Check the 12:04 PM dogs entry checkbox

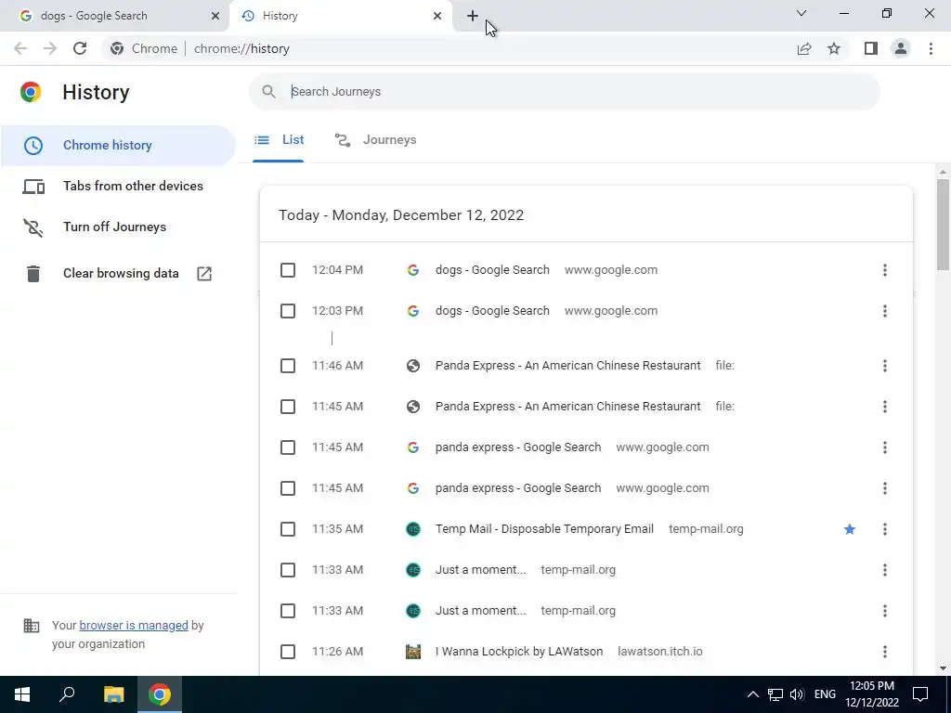point(288,270)
